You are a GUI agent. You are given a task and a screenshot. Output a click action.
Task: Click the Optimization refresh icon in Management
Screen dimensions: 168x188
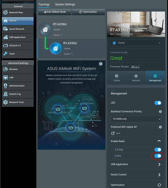tap(159, 185)
